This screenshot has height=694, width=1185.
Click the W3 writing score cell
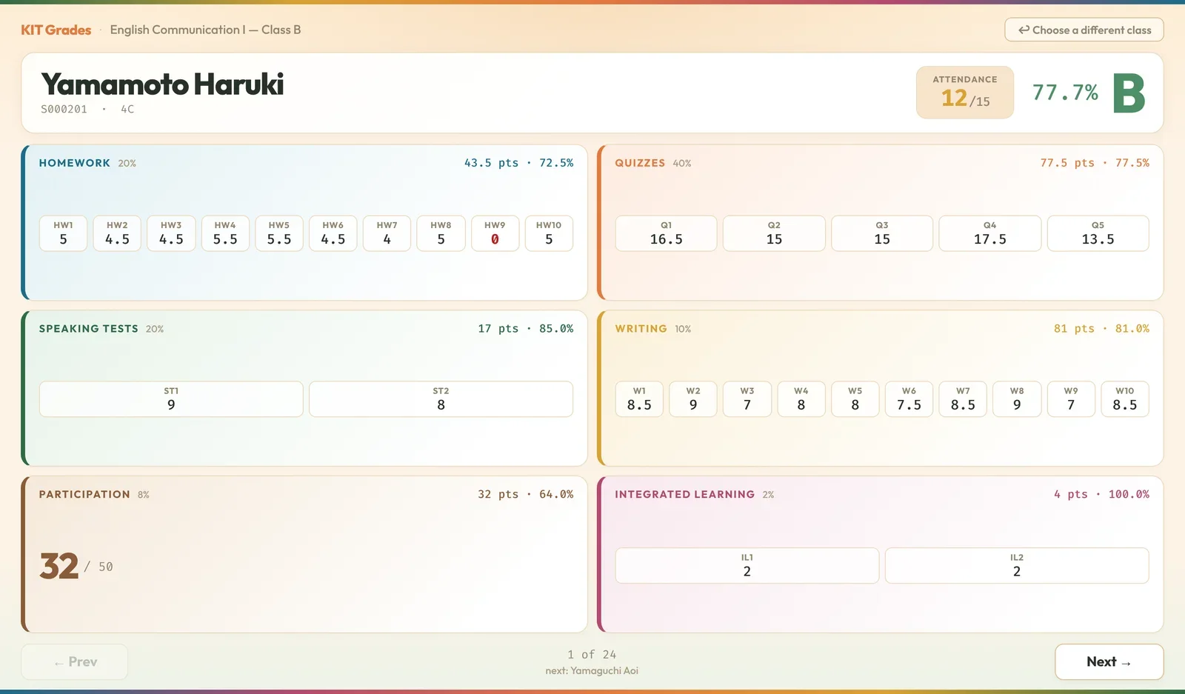747,399
